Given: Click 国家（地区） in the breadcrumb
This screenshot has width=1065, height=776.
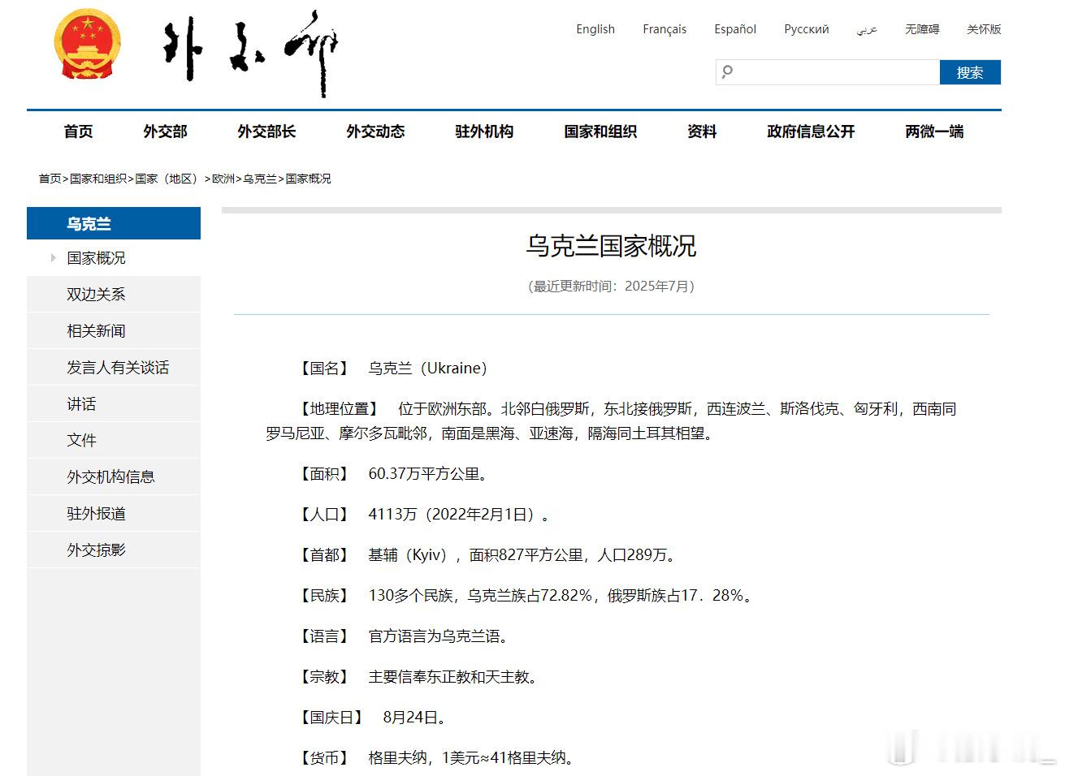Looking at the screenshot, I should click(x=169, y=179).
